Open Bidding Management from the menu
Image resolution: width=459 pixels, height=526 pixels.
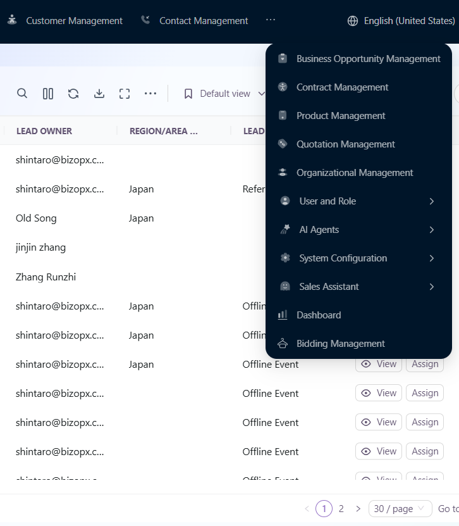358,344
